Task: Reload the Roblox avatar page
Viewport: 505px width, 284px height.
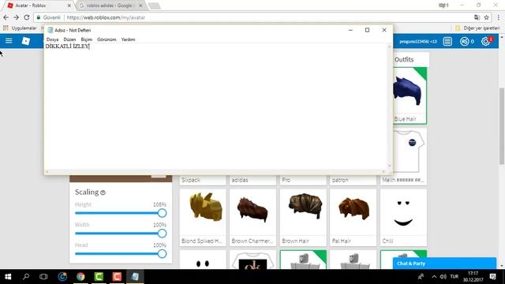Action: click(x=27, y=17)
